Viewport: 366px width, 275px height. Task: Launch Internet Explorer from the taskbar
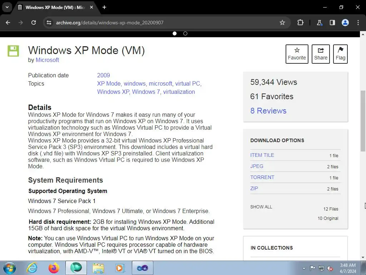(x=32, y=268)
